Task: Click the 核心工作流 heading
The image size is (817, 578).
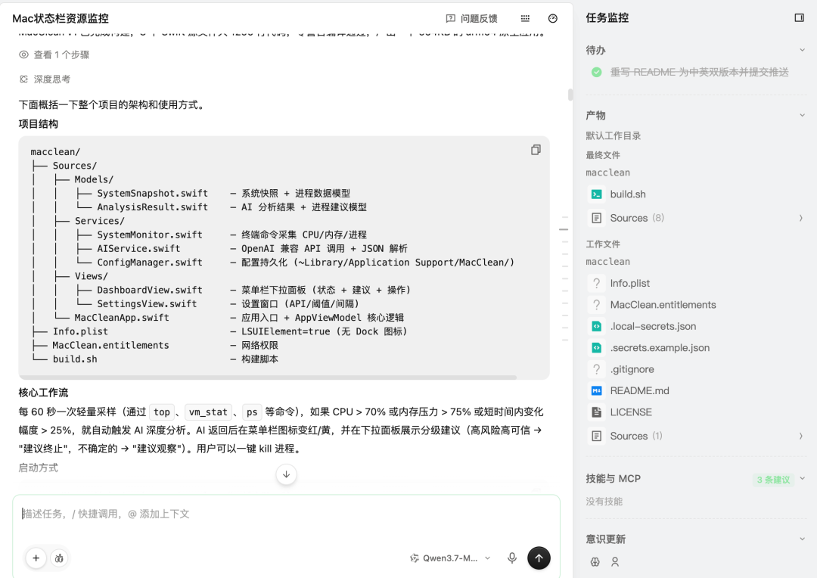Action: pyautogui.click(x=43, y=393)
